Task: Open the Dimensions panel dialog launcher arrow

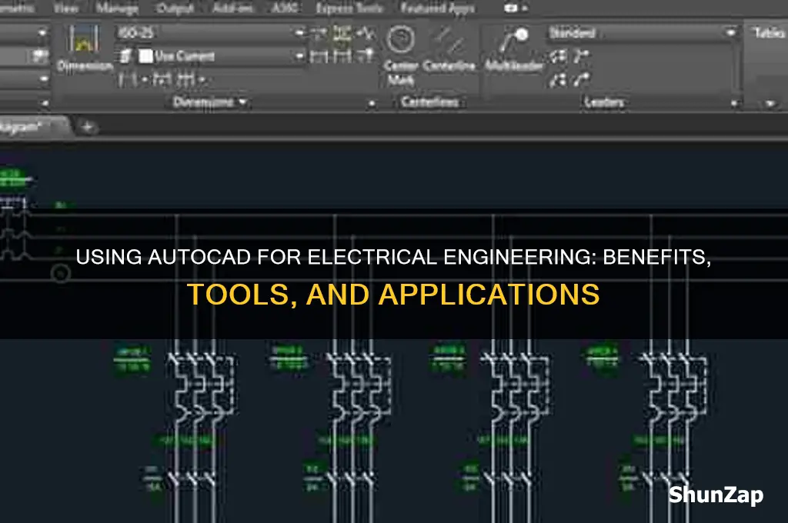Action: (372, 104)
